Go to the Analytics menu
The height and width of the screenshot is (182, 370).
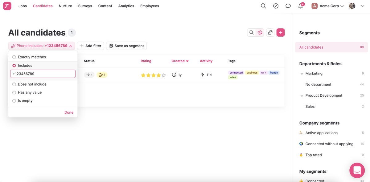coord(126,6)
